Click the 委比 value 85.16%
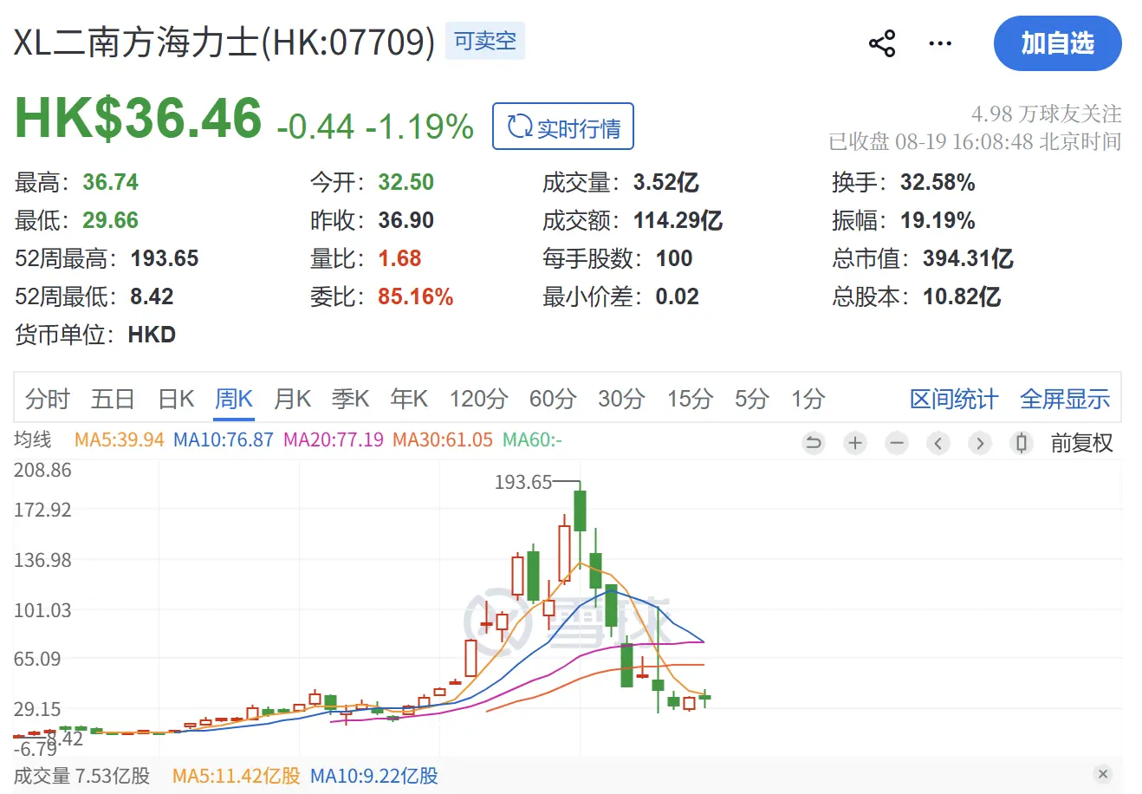 415,296
